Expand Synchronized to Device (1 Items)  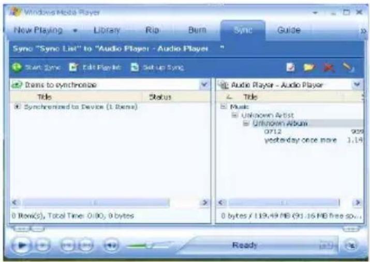[17, 107]
